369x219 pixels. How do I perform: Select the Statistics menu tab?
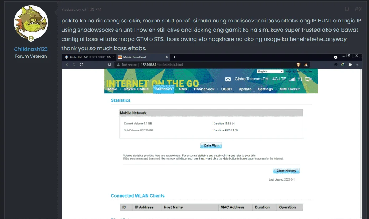click(x=164, y=89)
